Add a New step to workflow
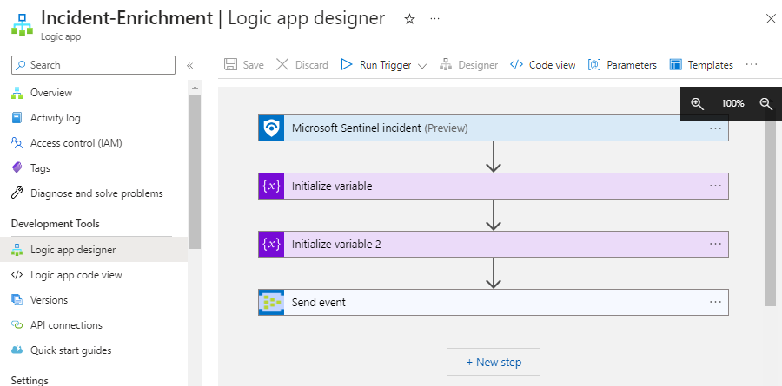This screenshot has height=386, width=782. (494, 362)
